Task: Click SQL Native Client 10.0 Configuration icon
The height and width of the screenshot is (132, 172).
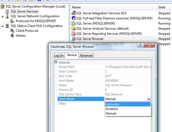Action: click(x=7, y=26)
